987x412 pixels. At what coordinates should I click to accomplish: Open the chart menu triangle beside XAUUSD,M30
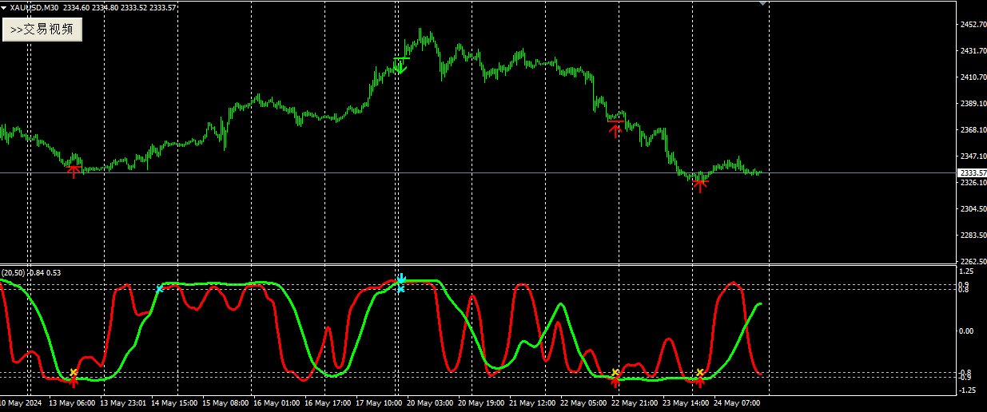5,7
